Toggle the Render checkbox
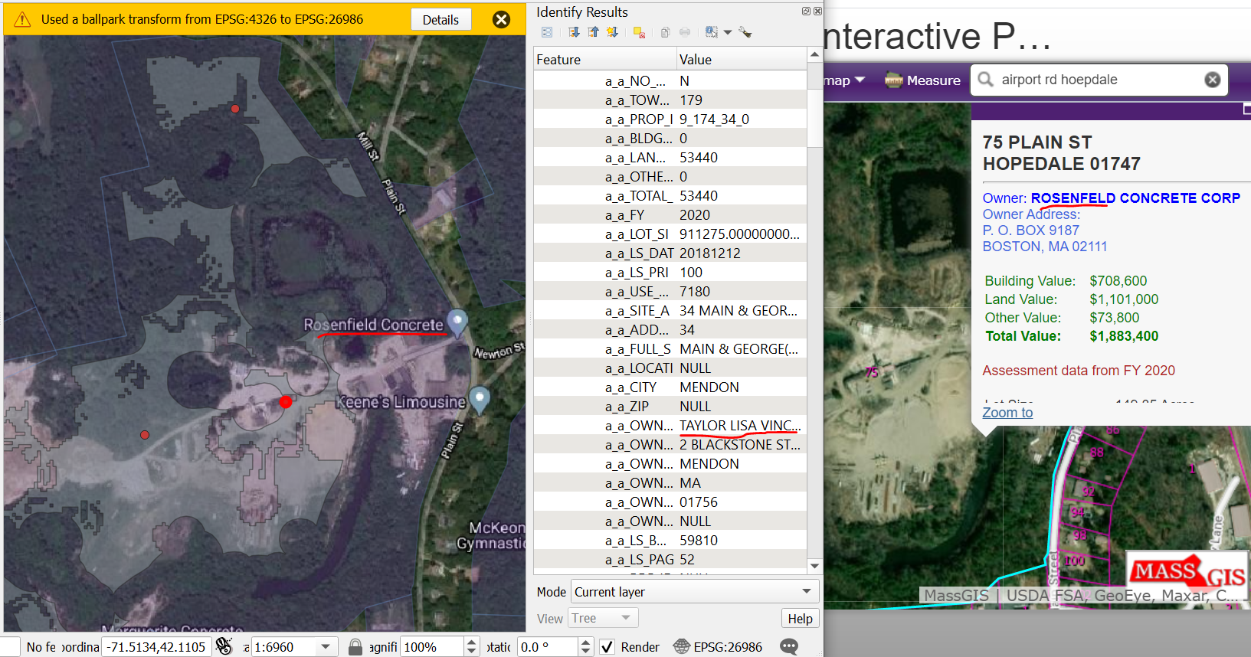1251x657 pixels. point(607,647)
